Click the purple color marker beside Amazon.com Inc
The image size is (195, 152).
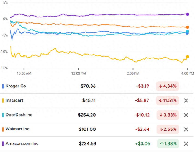click(3, 144)
